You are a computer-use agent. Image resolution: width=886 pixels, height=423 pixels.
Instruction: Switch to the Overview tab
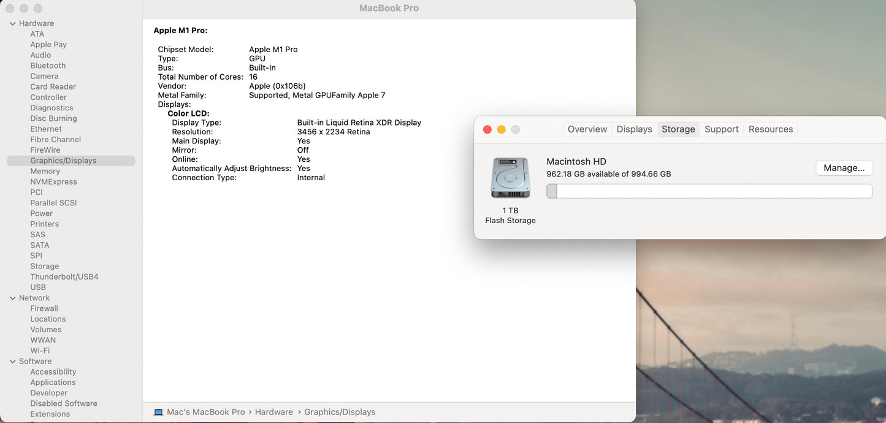pyautogui.click(x=587, y=129)
